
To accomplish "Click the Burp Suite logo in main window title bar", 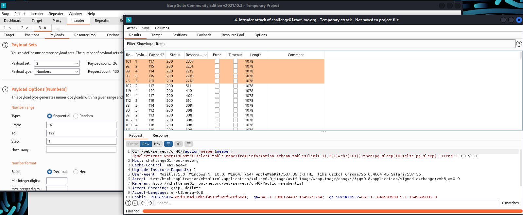I will click(x=4, y=6).
